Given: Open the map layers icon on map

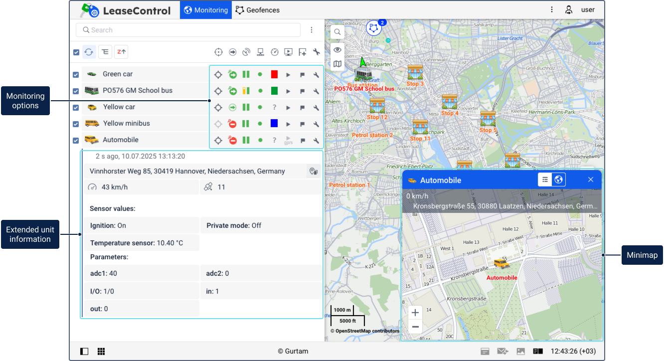Looking at the screenshot, I should coord(337,64).
